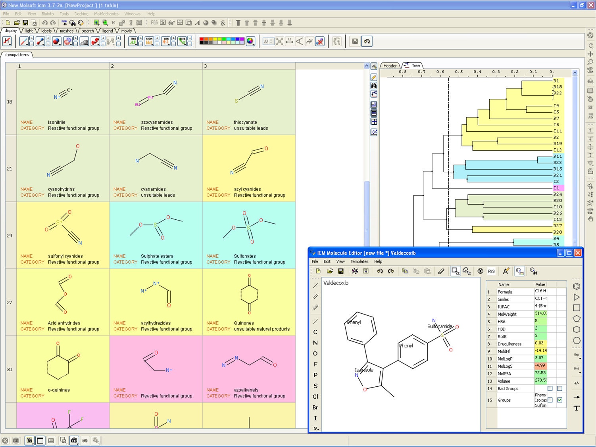Open the color wheel palette dropdown
Viewport: 596px width, 447px height.
point(250,41)
